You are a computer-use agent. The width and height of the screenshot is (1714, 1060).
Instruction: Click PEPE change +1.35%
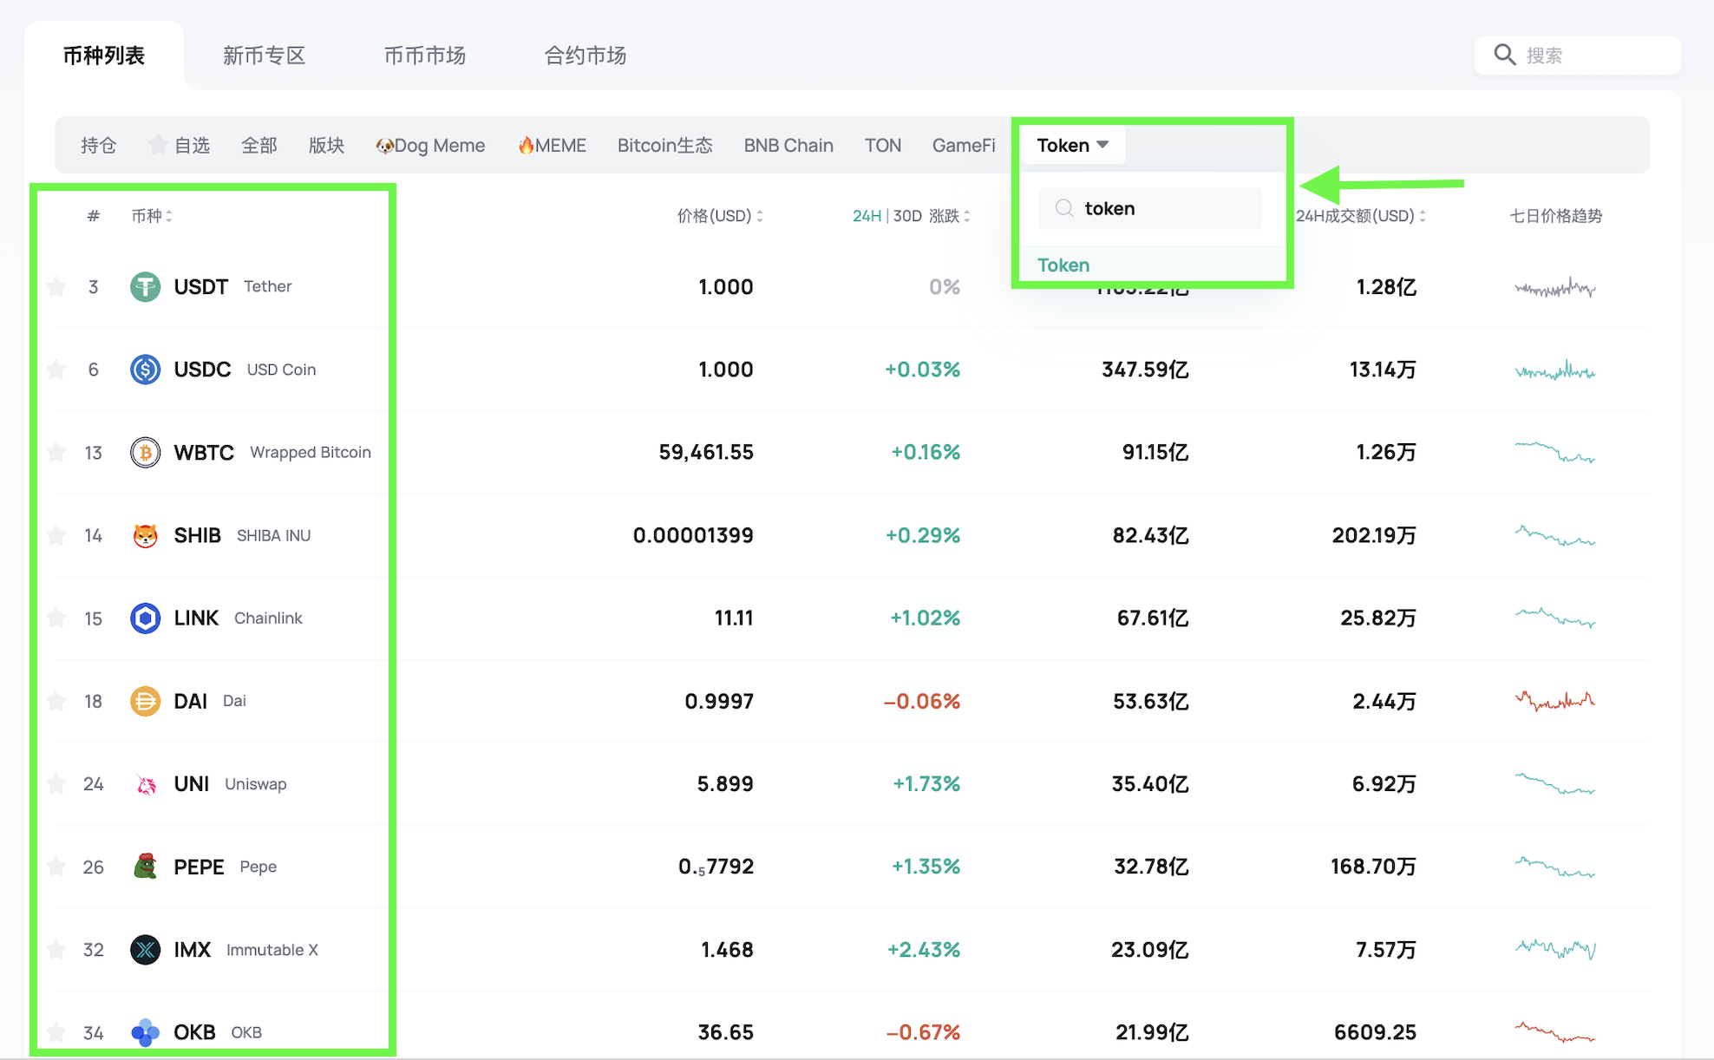[x=926, y=867]
